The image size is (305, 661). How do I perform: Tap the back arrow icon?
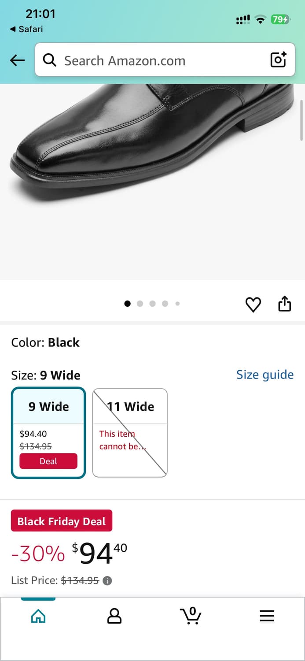point(17,60)
